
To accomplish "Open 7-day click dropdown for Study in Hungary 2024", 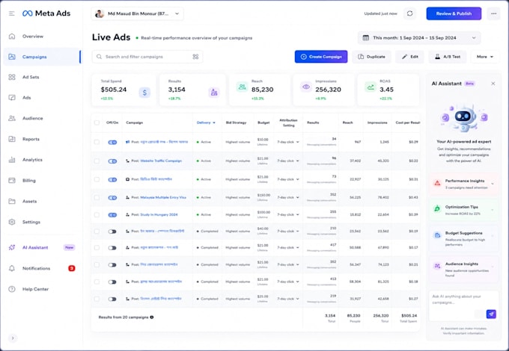I will 288,214.
